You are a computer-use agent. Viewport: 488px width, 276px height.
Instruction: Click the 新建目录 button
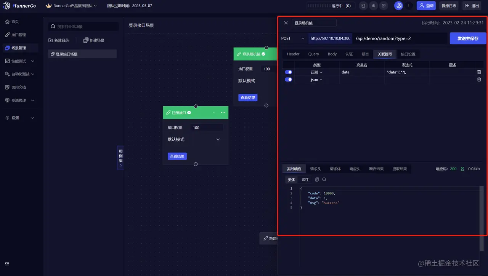pyautogui.click(x=59, y=40)
